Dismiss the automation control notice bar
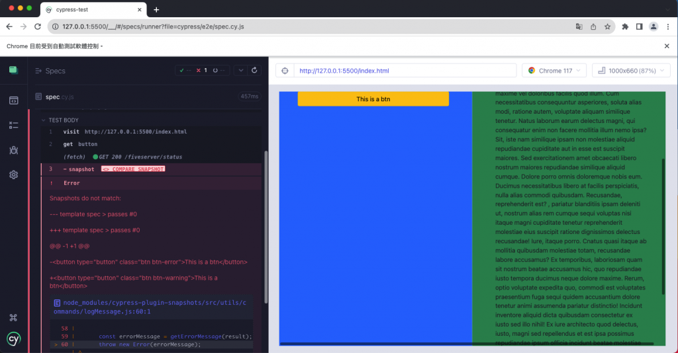 coord(667,46)
